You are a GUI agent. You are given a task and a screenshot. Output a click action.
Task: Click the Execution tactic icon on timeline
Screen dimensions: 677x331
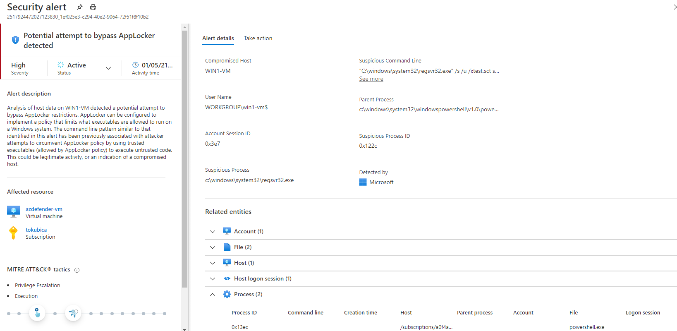tap(73, 313)
